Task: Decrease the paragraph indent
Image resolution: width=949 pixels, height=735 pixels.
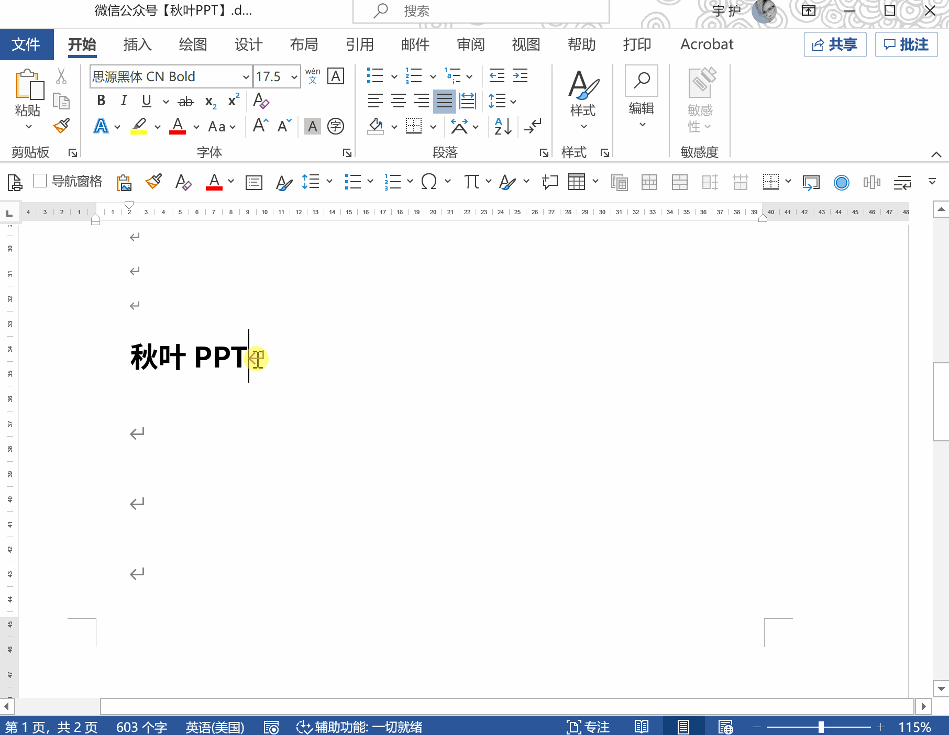Action: [x=496, y=76]
